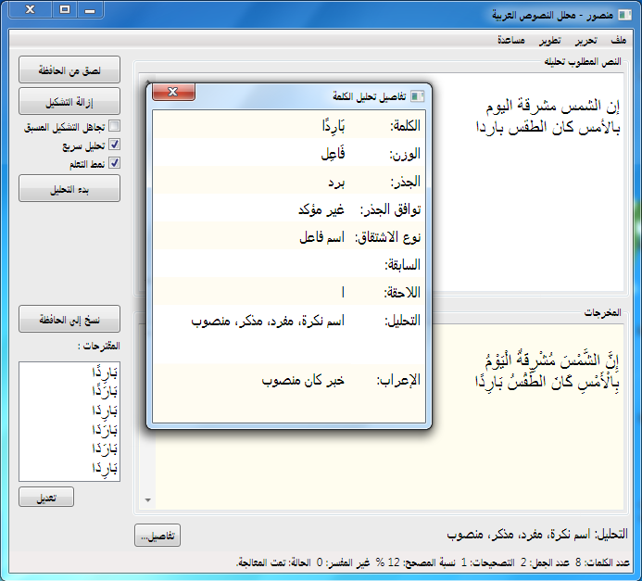The width and height of the screenshot is (642, 581).
Task: Open the مساعدة menu
Action: click(511, 40)
